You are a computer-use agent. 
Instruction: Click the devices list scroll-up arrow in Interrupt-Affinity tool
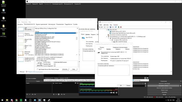(76, 33)
